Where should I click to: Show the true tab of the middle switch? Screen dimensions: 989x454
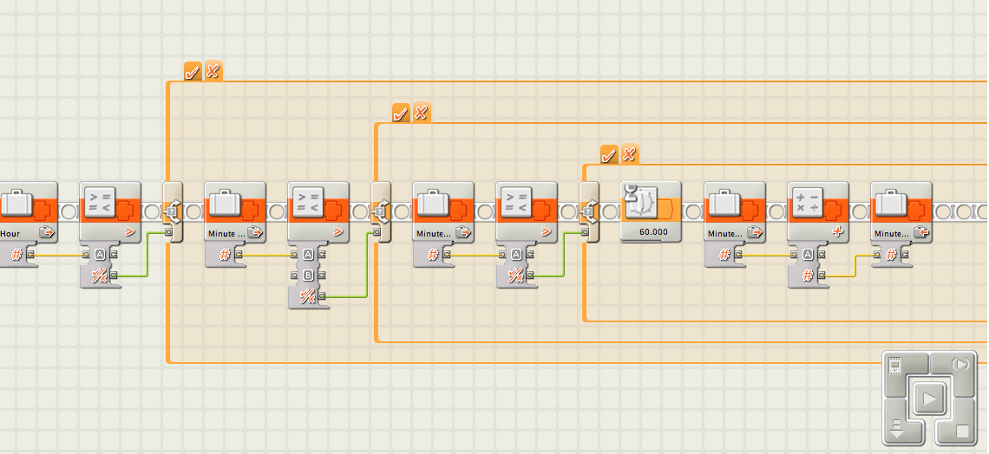point(401,114)
